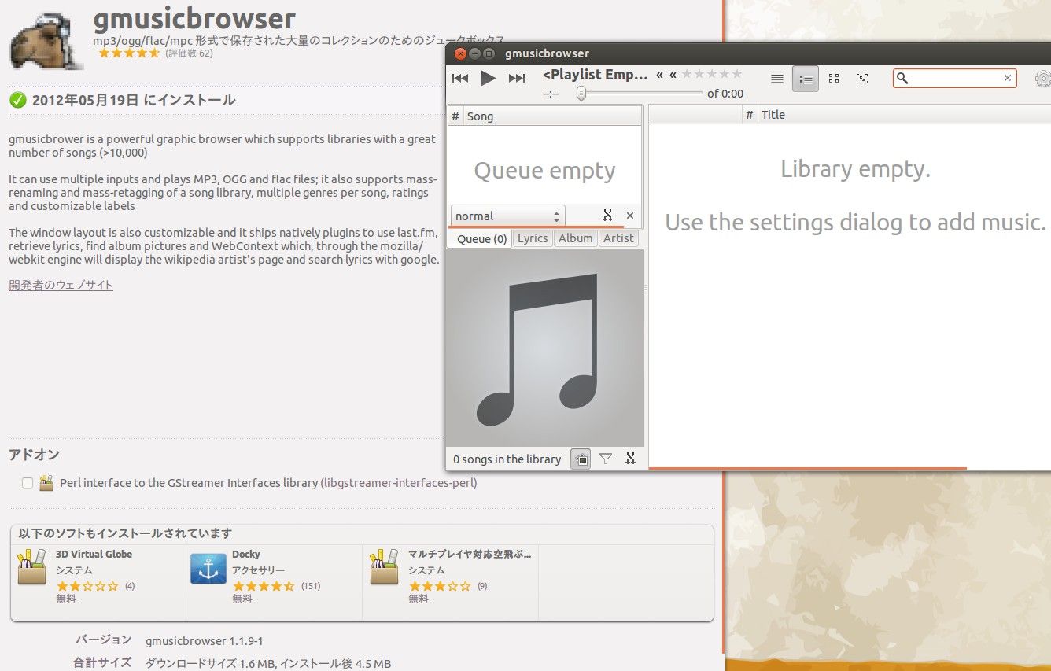The height and width of the screenshot is (671, 1051).
Task: Toggle the detailed list view button
Action: [805, 79]
